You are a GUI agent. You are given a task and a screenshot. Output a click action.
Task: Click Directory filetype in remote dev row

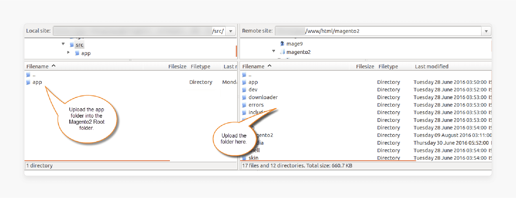coord(388,90)
